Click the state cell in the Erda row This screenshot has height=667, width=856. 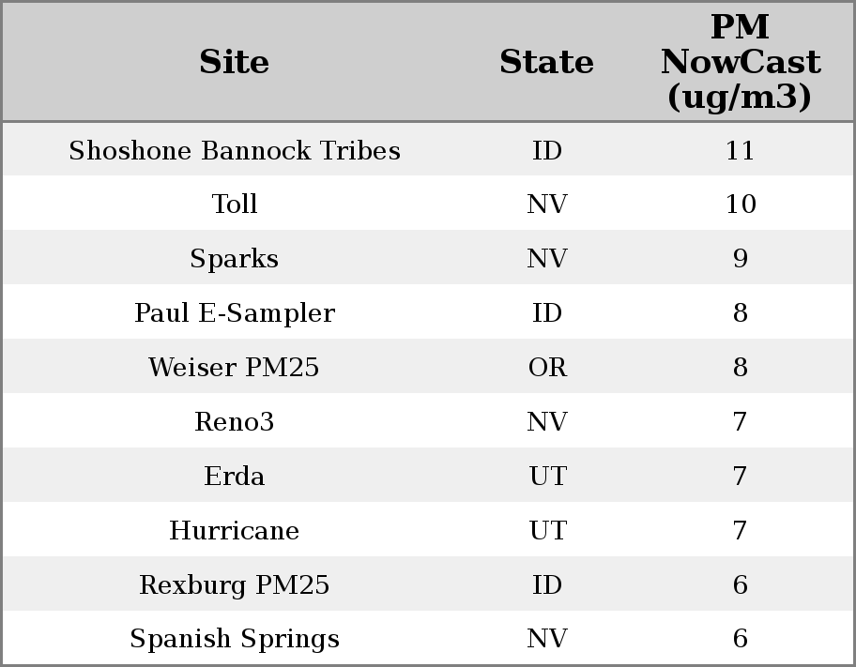click(x=547, y=477)
